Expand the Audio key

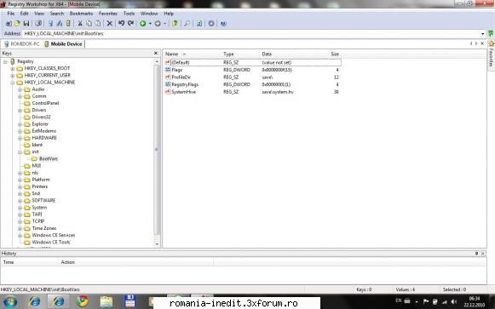[x=20, y=89]
